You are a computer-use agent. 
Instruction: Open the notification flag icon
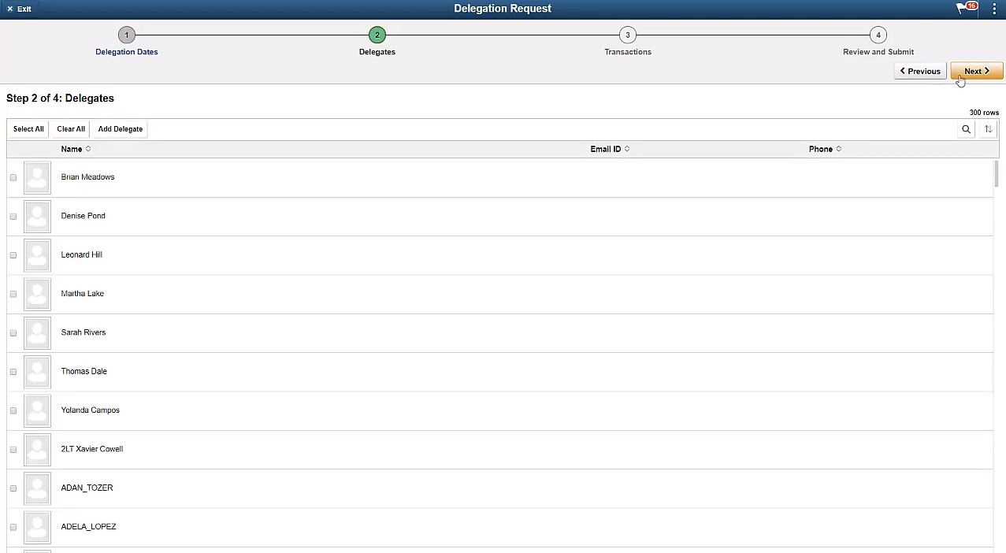click(963, 9)
